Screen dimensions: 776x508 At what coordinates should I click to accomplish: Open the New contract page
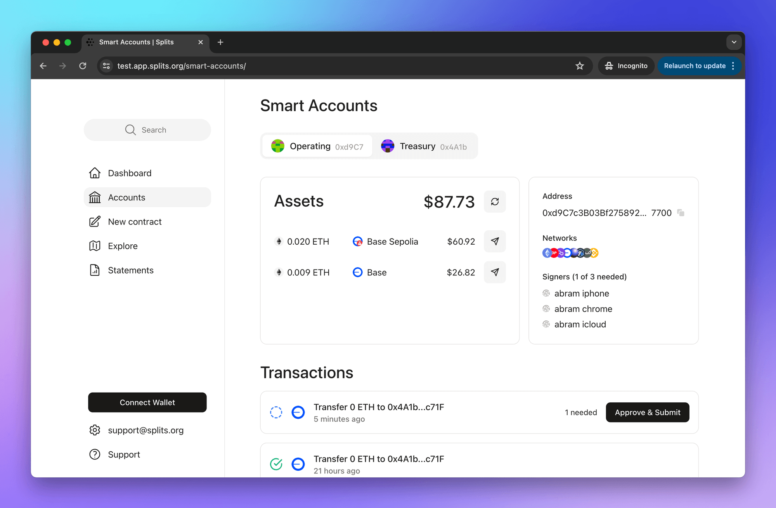pyautogui.click(x=135, y=221)
